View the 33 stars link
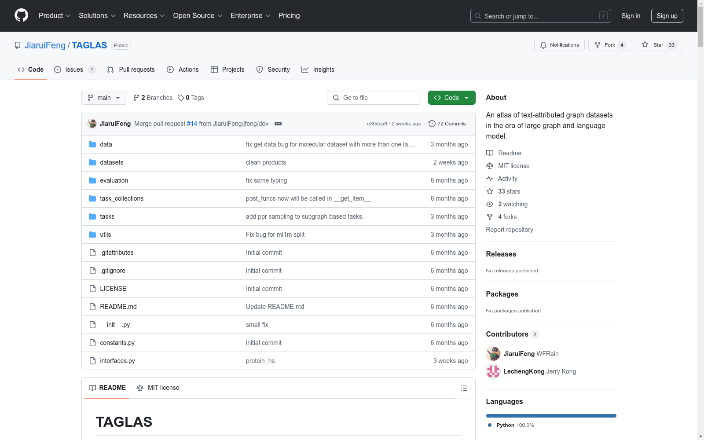Screen dimensions: 704x440 click(503, 191)
